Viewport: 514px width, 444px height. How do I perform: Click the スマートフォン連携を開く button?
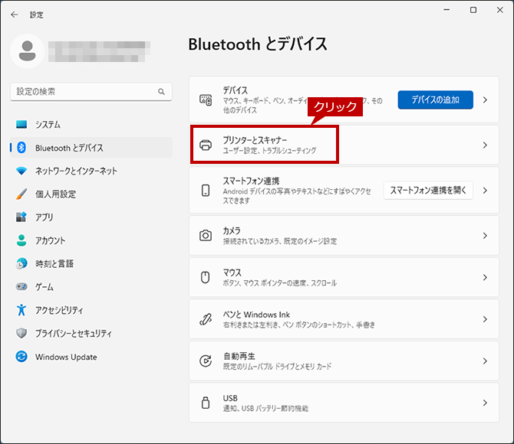pyautogui.click(x=428, y=191)
